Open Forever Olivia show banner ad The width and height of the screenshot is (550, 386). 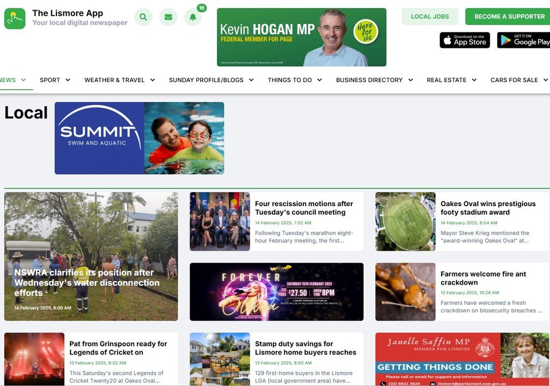[277, 292]
